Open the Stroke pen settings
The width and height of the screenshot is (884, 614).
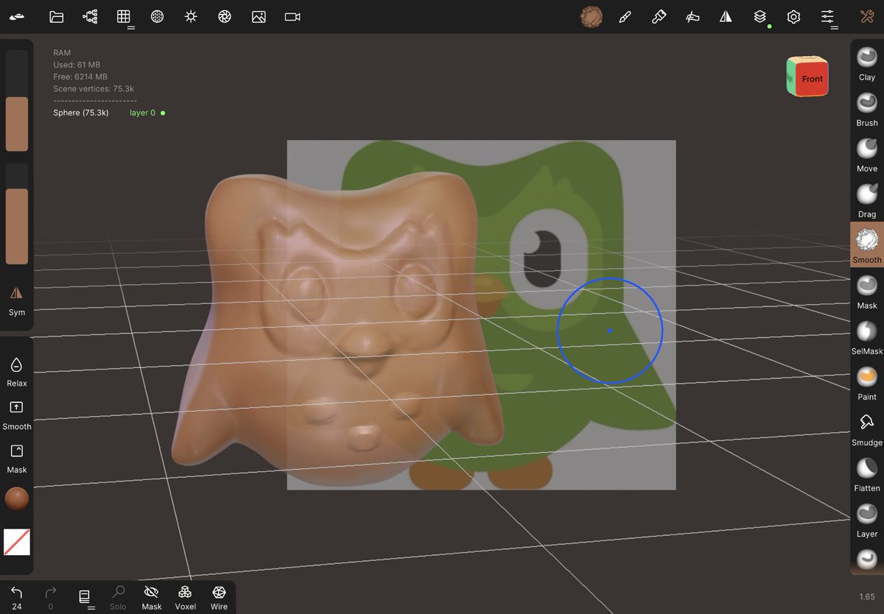click(x=625, y=16)
